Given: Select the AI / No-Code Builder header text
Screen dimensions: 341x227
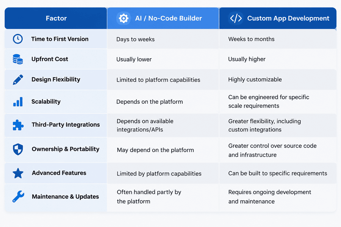Looking at the screenshot, I should tap(169, 18).
